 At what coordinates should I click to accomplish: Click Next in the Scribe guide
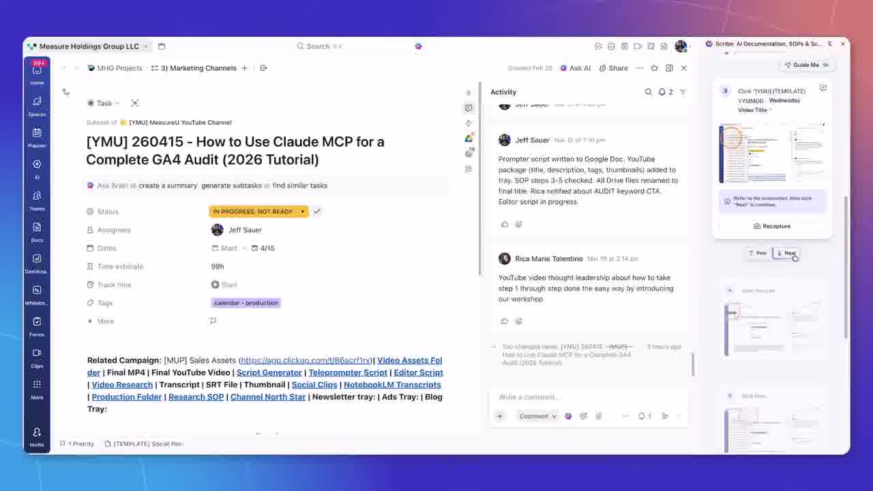coord(786,253)
